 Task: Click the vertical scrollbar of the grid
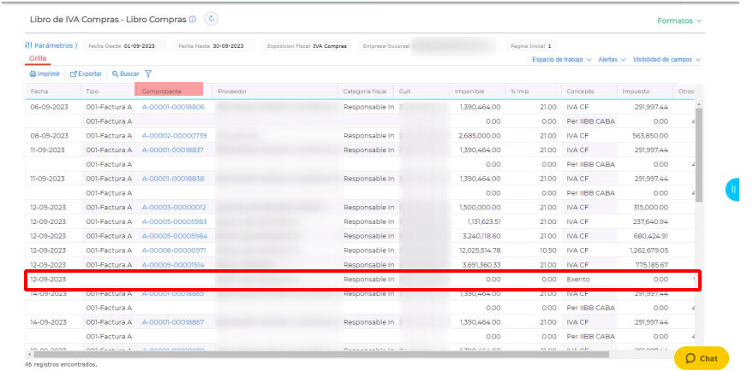[x=698, y=154]
